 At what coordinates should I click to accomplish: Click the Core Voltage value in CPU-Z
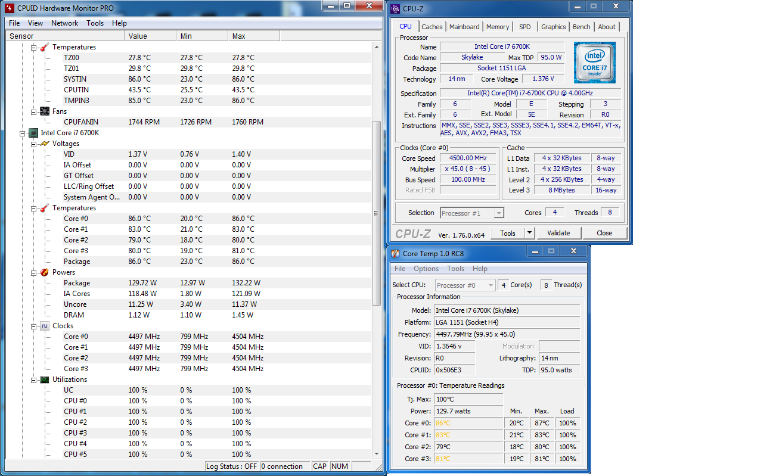click(544, 79)
